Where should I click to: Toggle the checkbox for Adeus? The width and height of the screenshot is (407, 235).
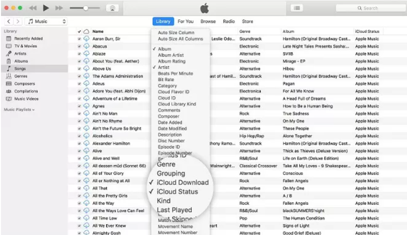point(79,84)
